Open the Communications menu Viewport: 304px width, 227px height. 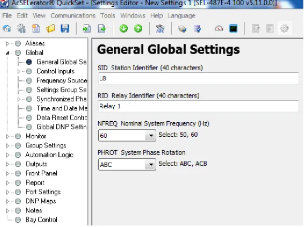(73, 15)
